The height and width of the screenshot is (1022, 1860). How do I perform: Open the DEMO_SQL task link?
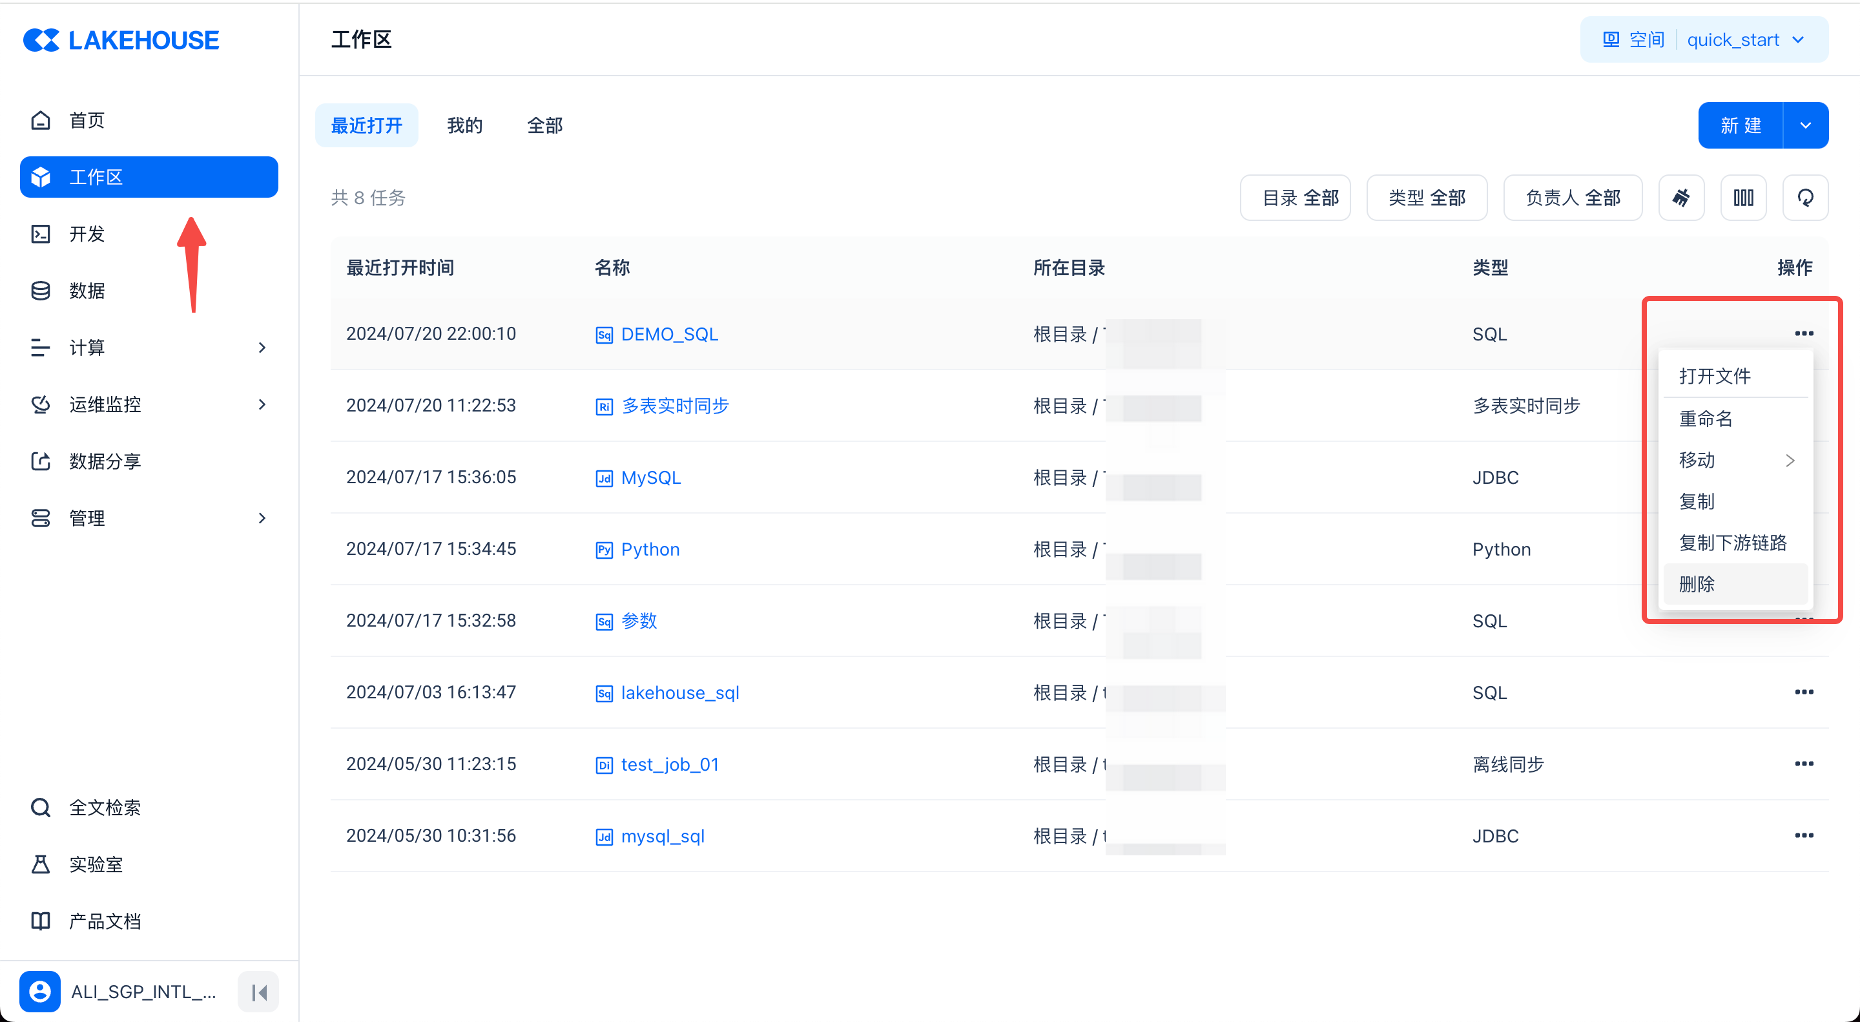(669, 334)
